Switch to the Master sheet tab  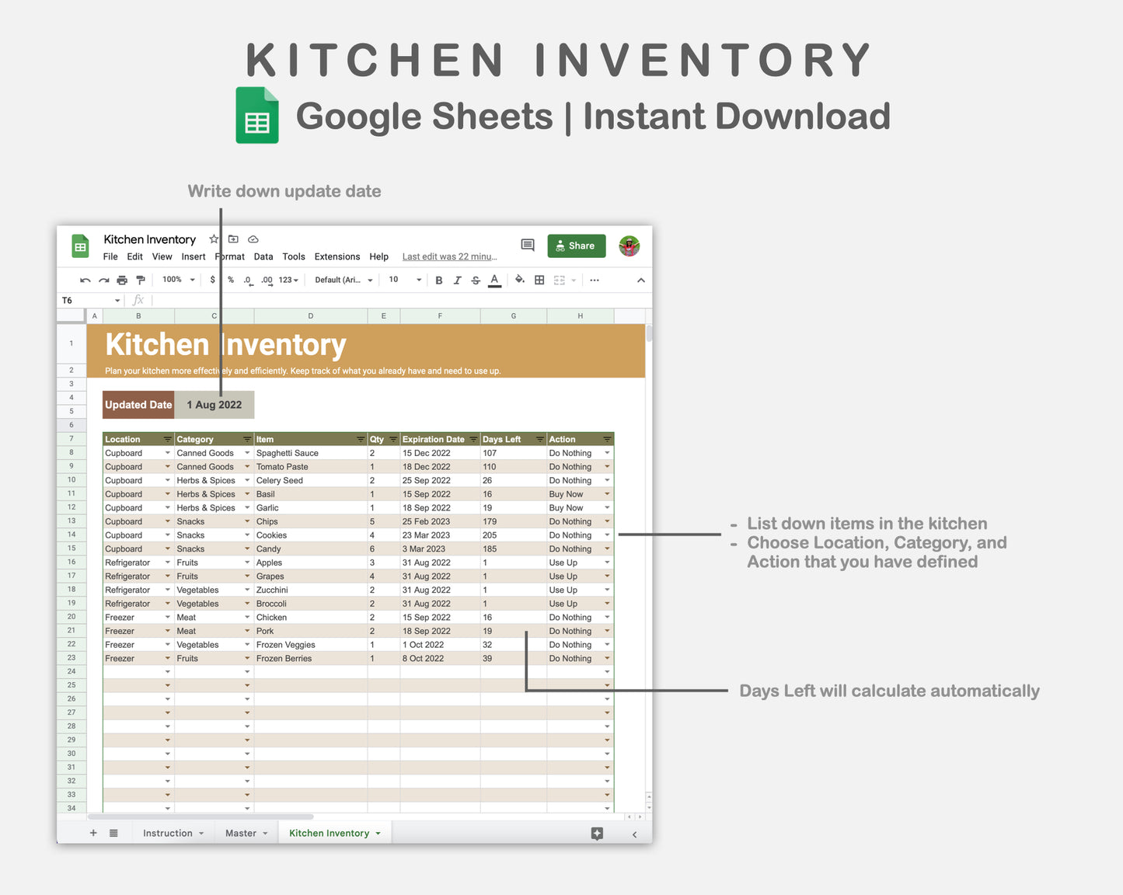pyautogui.click(x=241, y=832)
